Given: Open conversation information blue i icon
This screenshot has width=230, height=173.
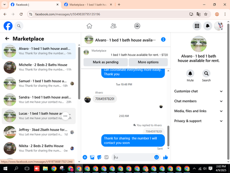Looking at the screenshot, I should [x=163, y=40].
